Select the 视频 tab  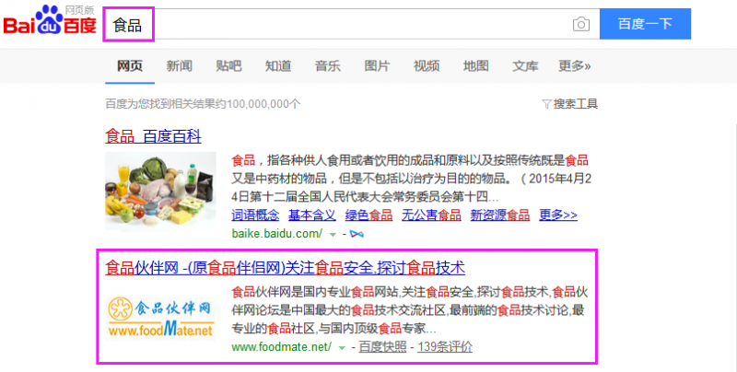tap(427, 65)
